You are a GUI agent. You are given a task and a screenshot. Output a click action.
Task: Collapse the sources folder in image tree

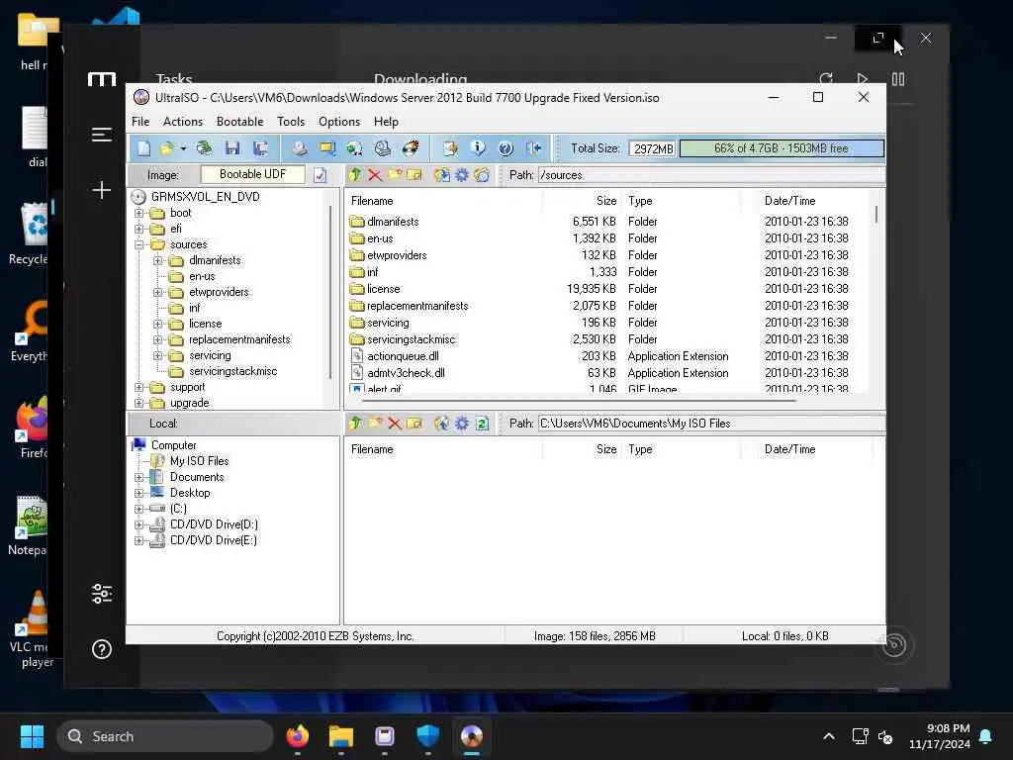138,245
